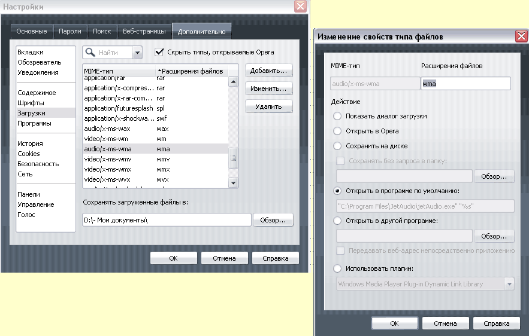Select the 'video/x-ms-wmv' list row
The width and height of the screenshot is (529, 336).
coord(108,159)
